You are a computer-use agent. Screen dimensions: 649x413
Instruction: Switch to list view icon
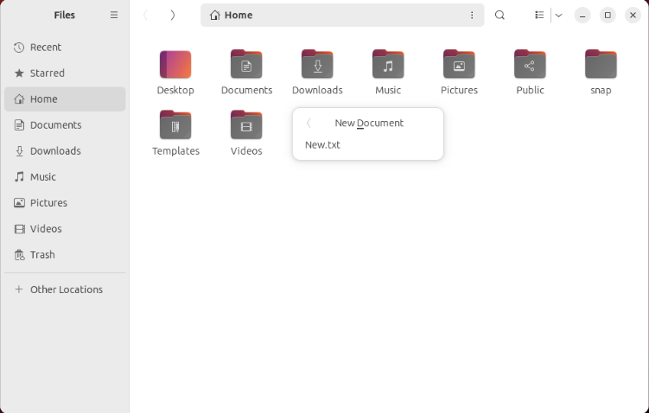[539, 16]
